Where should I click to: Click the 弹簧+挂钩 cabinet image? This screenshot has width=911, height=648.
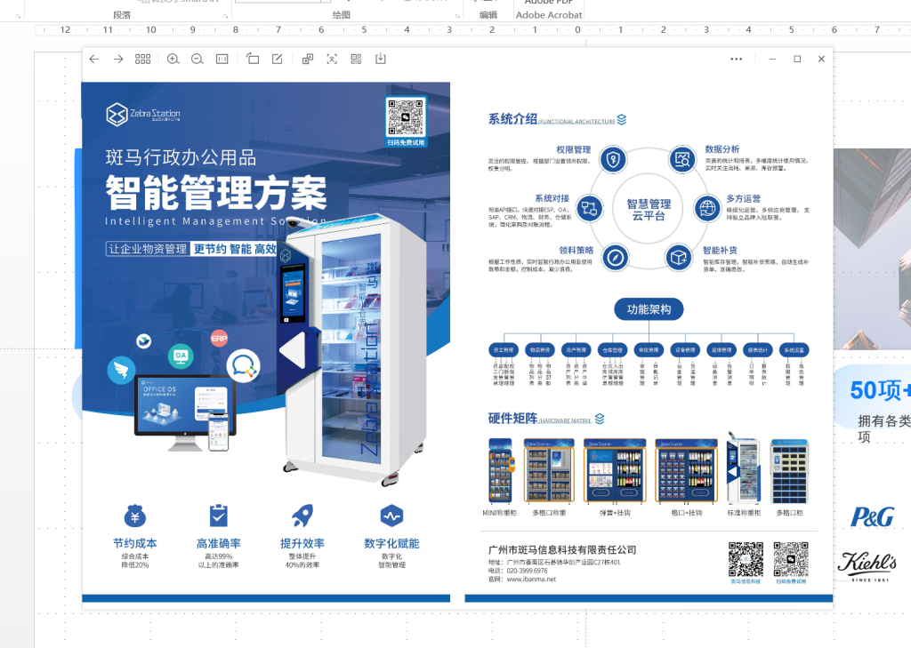615,471
